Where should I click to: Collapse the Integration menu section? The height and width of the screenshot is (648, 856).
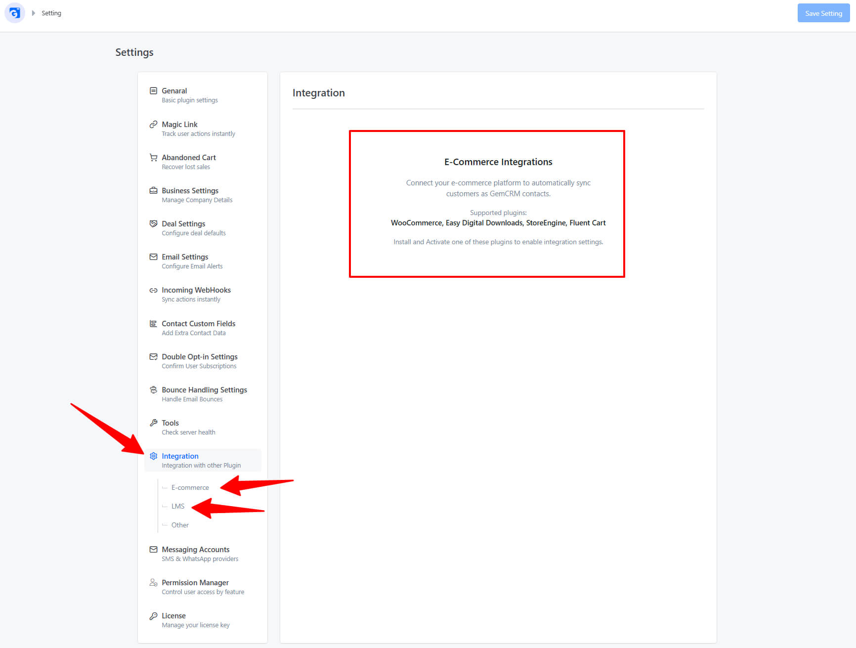(x=203, y=461)
